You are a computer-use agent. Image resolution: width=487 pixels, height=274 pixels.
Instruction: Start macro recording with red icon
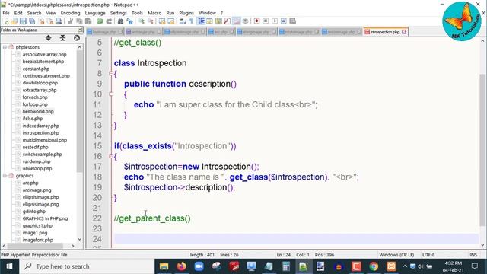point(256,21)
